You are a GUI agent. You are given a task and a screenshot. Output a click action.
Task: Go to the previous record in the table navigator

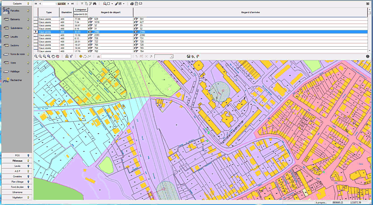coord(40,4)
